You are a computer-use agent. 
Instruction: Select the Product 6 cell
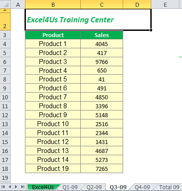pos(53,88)
